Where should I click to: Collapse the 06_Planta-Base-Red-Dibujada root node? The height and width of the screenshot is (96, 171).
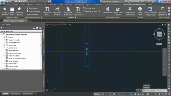point(2,35)
